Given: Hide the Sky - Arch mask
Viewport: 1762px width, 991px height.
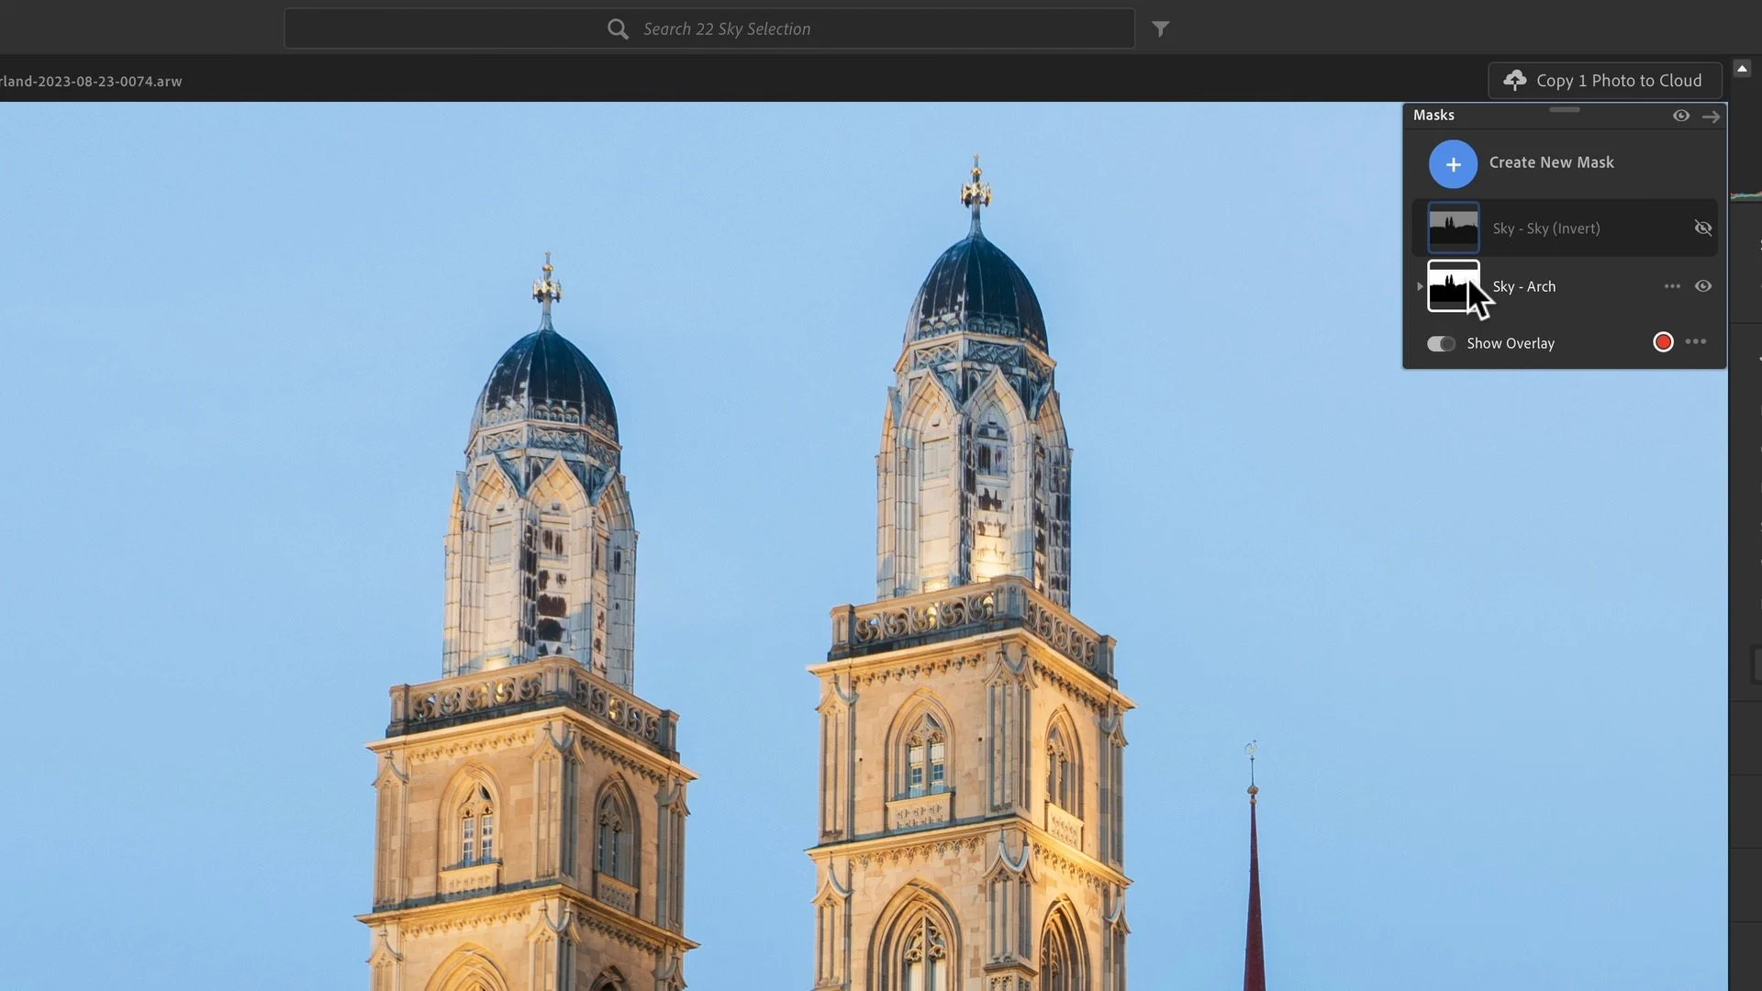Looking at the screenshot, I should point(1703,286).
